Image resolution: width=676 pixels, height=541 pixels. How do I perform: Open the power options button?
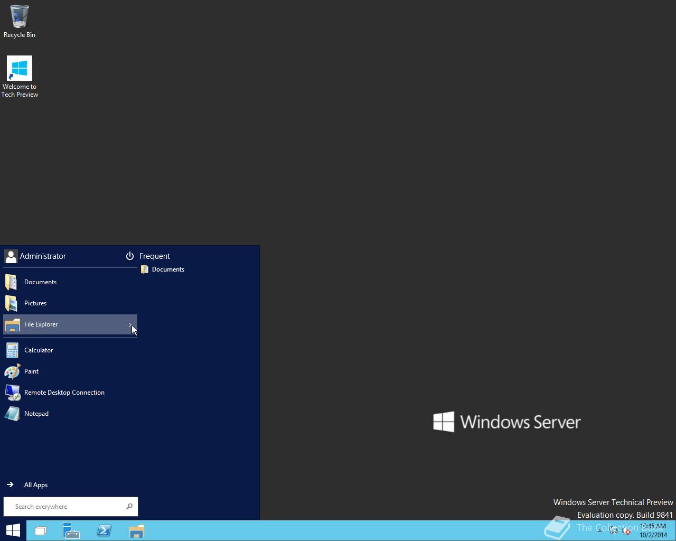tap(130, 256)
